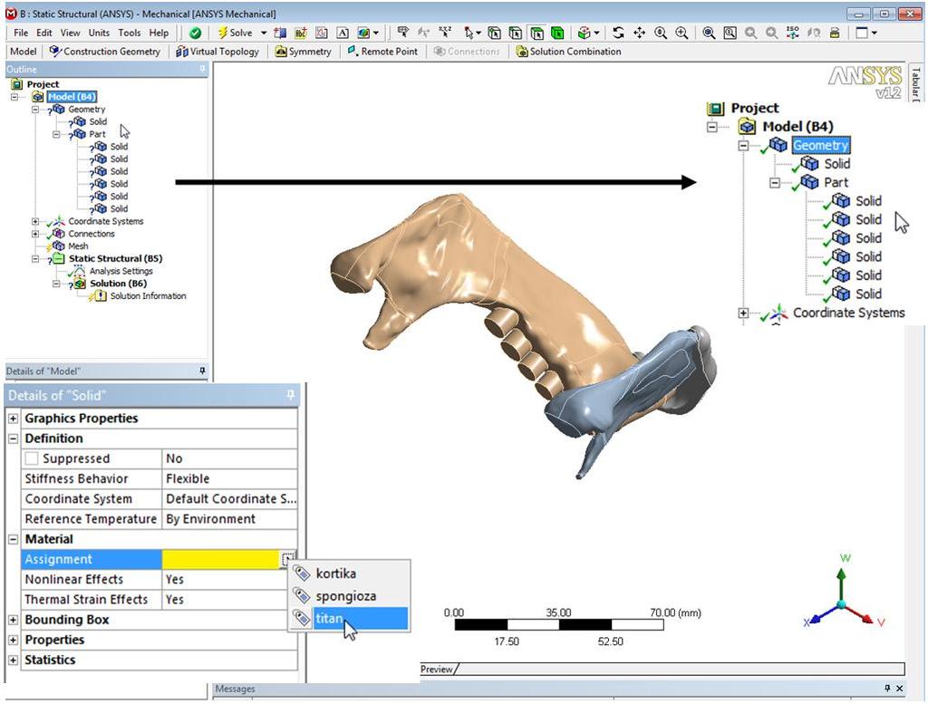Collapse the Part node in the outline
This screenshot has height=704, width=928.
pyautogui.click(x=56, y=134)
